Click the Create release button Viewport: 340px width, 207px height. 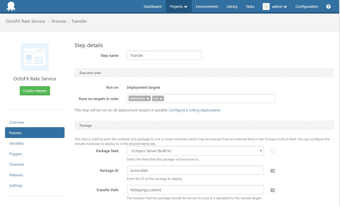tap(35, 91)
